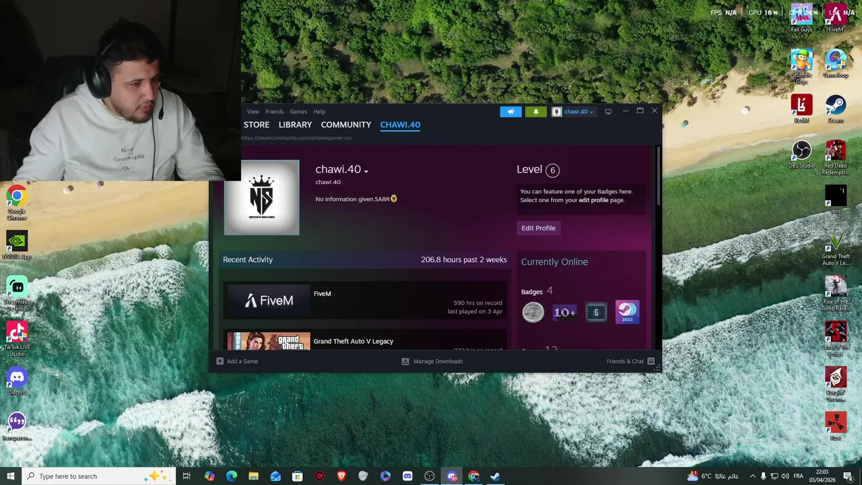Open Sons Of The Forest desktop shortcut

click(x=836, y=339)
